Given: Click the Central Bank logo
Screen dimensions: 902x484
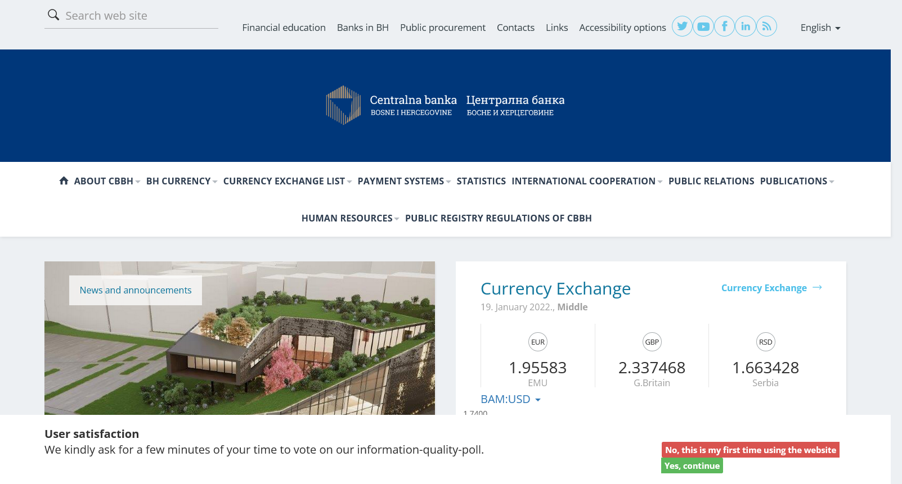Looking at the screenshot, I should (445, 105).
